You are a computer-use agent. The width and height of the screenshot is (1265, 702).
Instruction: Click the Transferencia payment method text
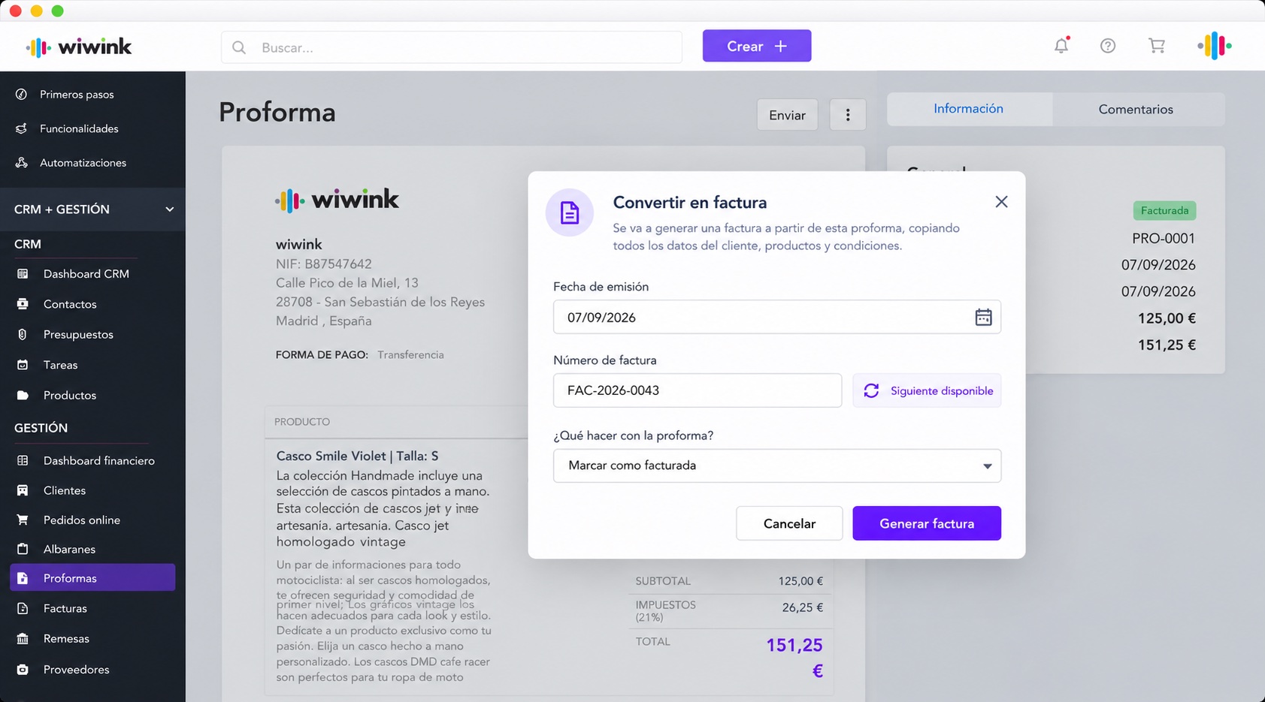coord(410,354)
